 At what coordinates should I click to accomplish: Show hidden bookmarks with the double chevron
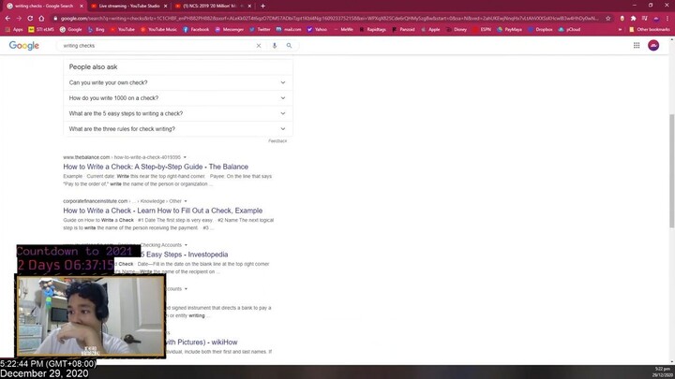tap(620, 30)
